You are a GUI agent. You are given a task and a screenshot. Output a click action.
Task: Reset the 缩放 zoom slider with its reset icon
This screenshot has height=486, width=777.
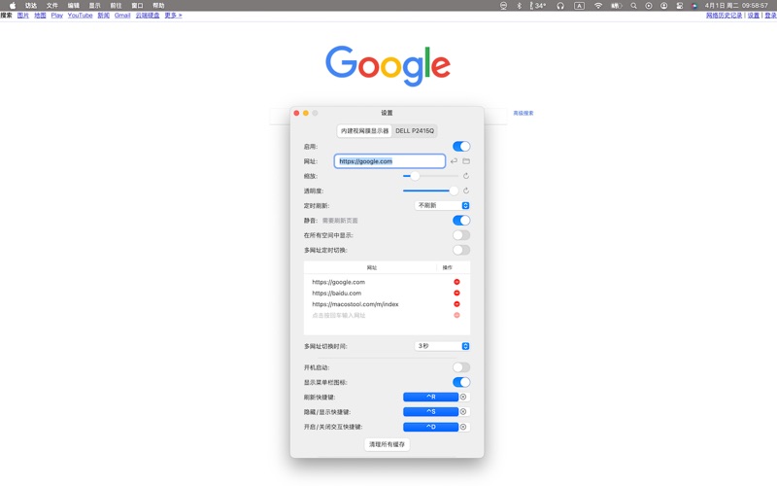tap(466, 176)
